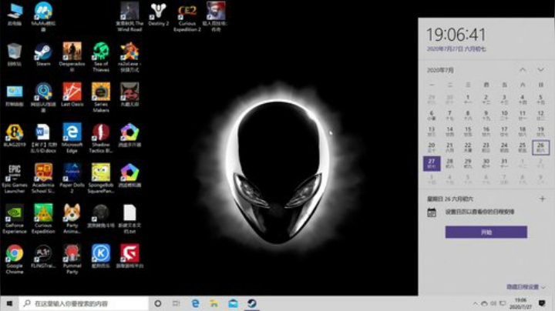555x311 pixels.
Task: Open the network icon in system tray
Action: 503,303
